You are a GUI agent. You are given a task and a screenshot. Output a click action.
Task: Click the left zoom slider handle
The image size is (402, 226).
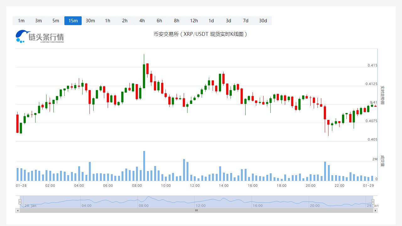point(20,202)
